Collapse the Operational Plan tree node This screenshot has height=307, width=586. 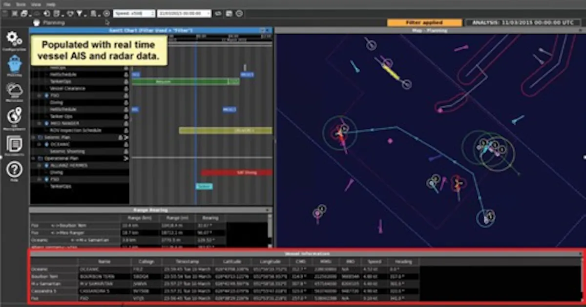coord(33,158)
